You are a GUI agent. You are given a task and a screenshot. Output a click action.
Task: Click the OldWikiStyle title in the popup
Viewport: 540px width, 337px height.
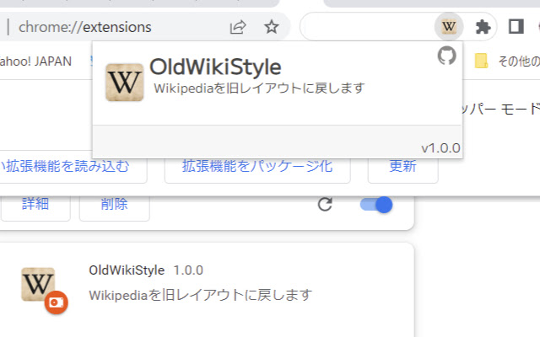[x=215, y=67]
